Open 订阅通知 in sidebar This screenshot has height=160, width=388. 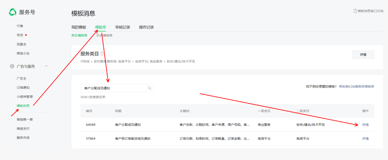tap(23, 88)
